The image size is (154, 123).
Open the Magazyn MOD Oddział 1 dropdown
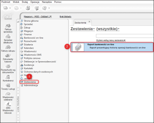click(38, 16)
